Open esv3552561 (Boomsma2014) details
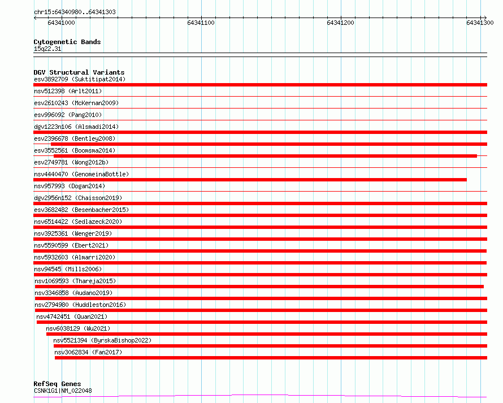This screenshot has width=503, height=403. tap(75, 150)
